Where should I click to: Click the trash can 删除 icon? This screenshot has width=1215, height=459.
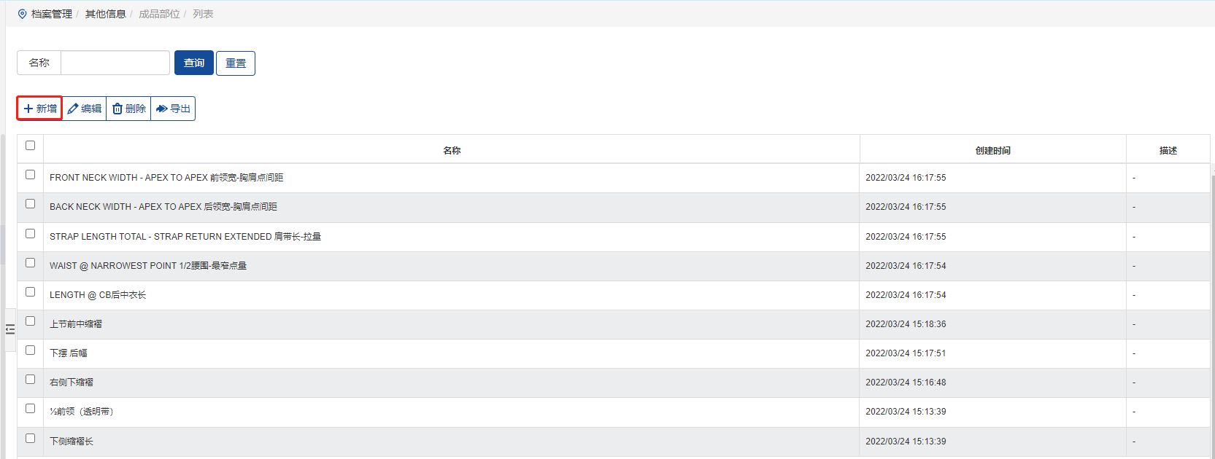[x=117, y=109]
